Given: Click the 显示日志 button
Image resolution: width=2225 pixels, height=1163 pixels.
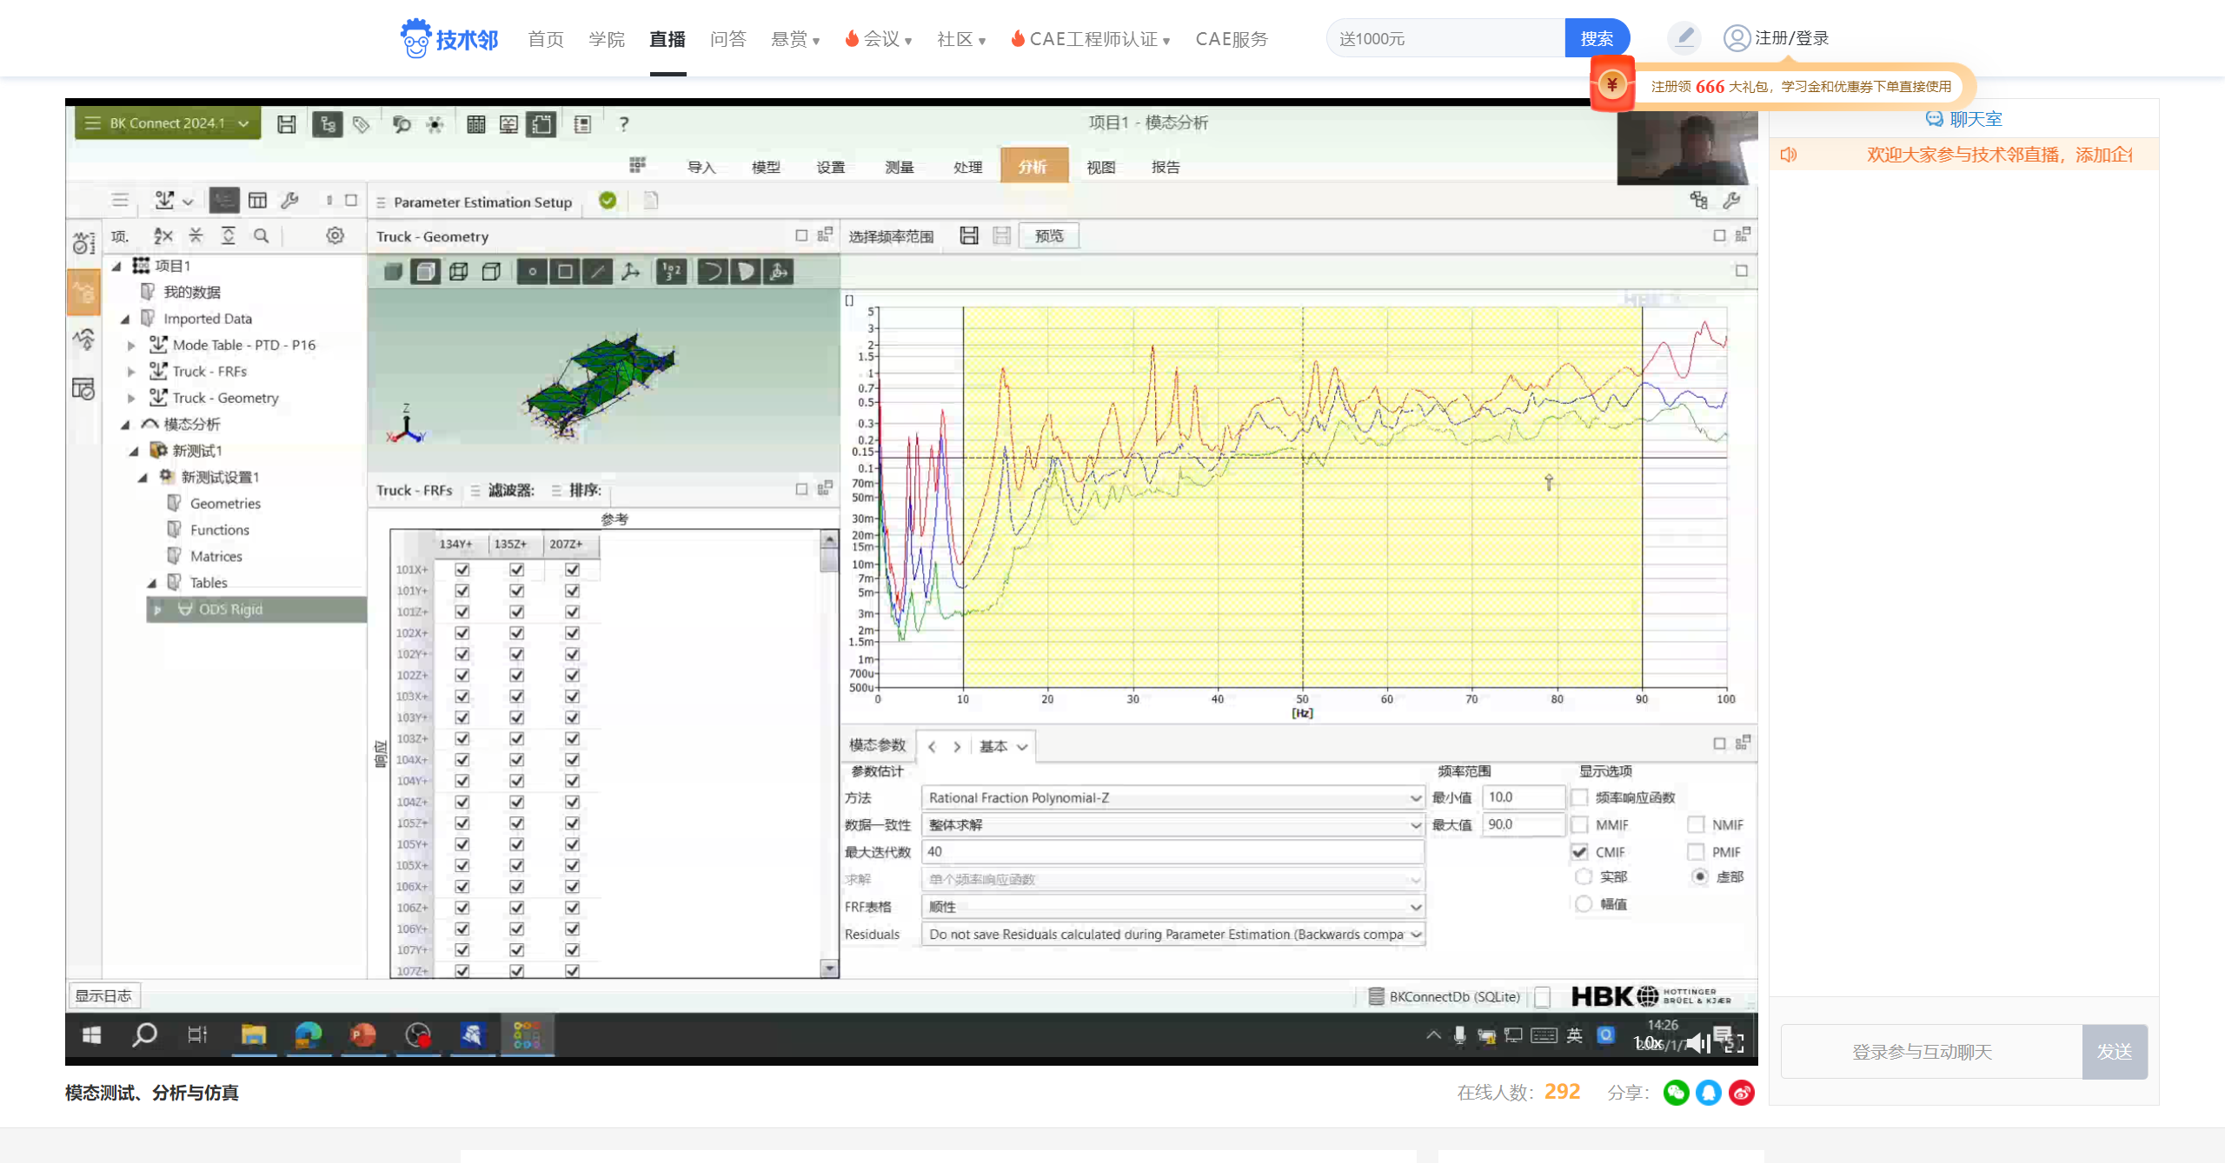Looking at the screenshot, I should pyautogui.click(x=103, y=995).
